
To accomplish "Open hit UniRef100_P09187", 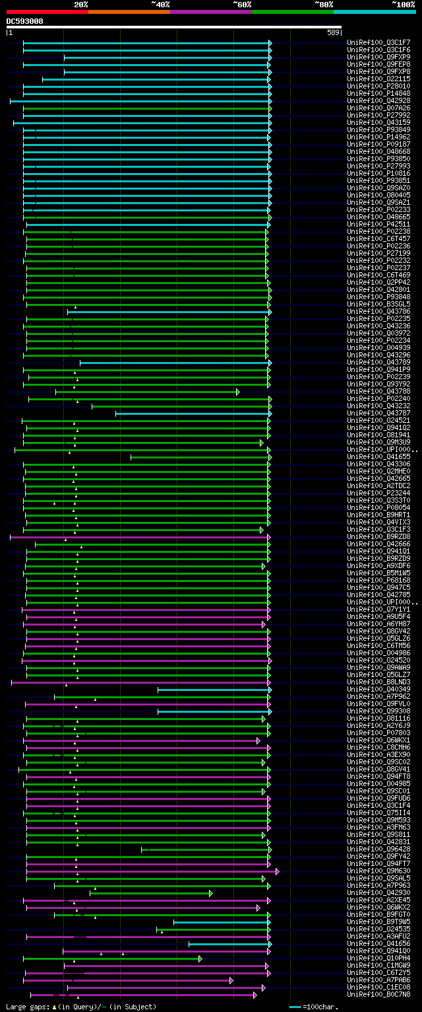I will pos(378,144).
